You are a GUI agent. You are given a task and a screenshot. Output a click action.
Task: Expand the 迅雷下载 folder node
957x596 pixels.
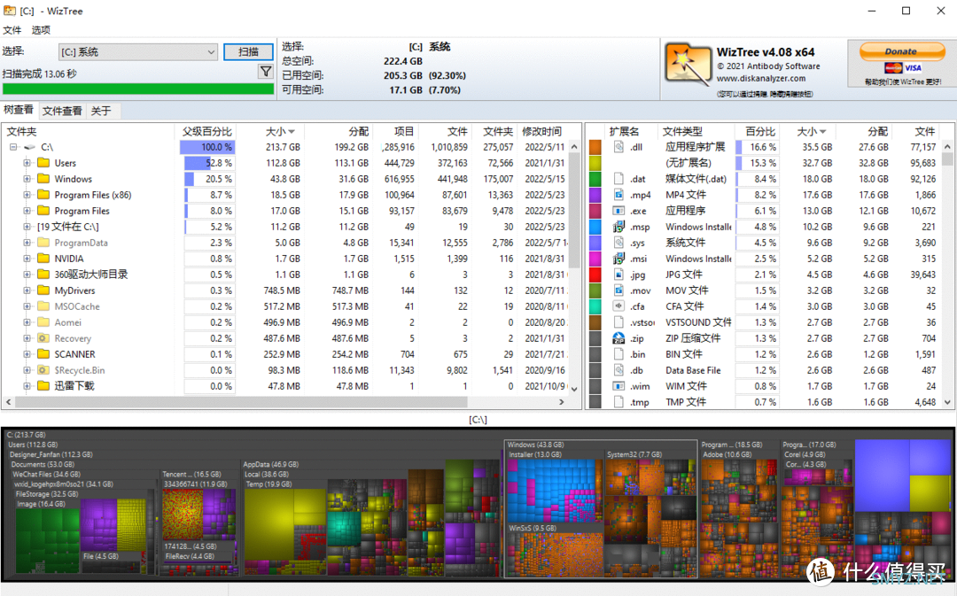pyautogui.click(x=27, y=385)
